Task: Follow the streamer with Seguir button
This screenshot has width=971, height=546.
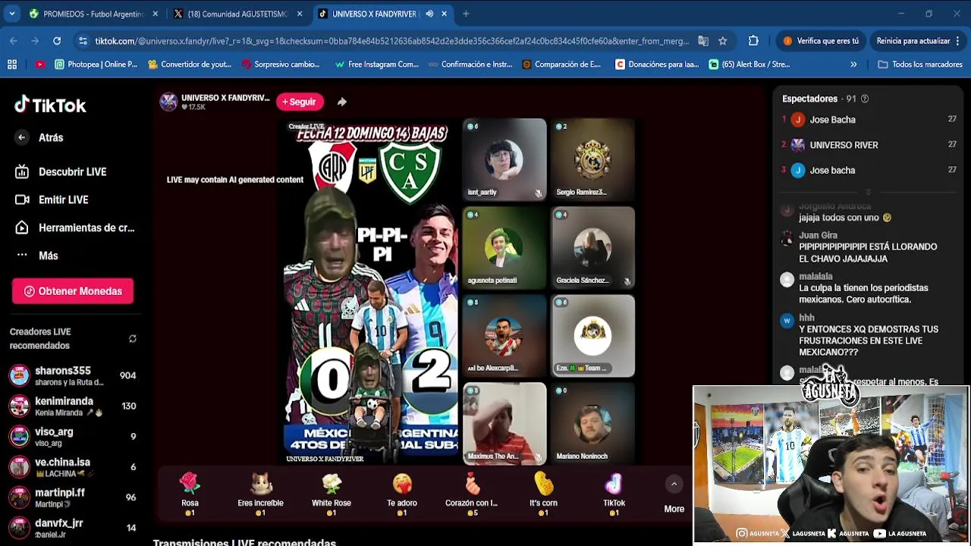Action: pos(300,102)
